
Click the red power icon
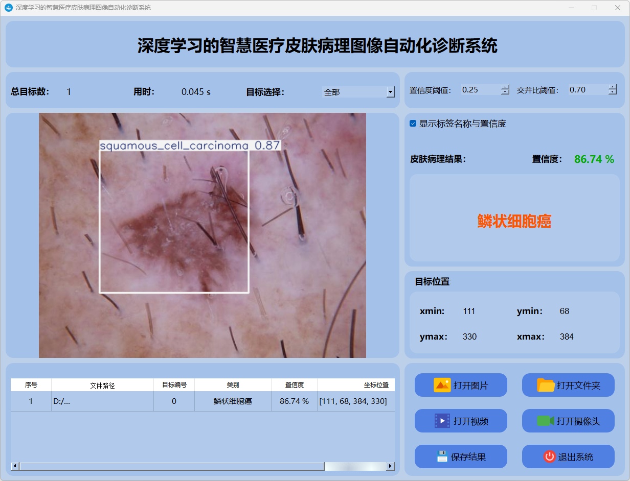549,456
